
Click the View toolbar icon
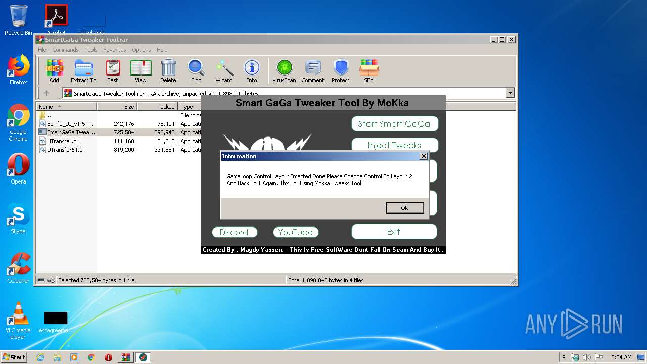[141, 71]
